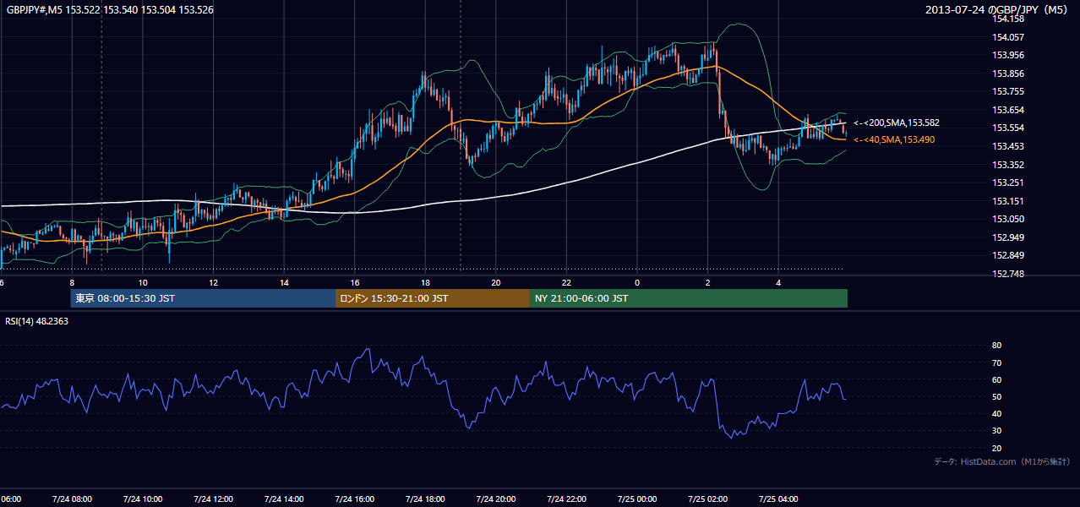Viewport: 1080px width, 507px height.
Task: Click RSI scale value 20
Action: (x=996, y=448)
